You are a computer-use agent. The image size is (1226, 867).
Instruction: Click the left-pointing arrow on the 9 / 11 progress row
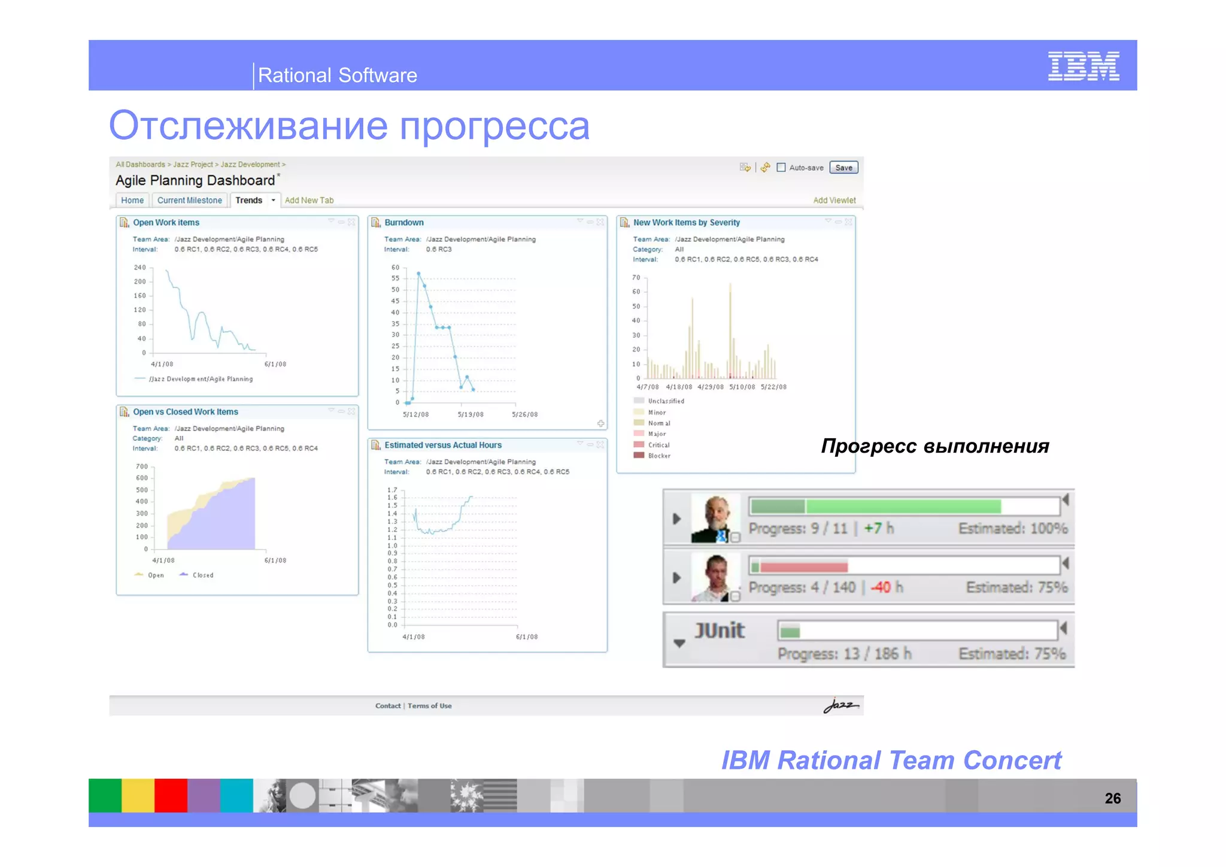coord(1066,500)
